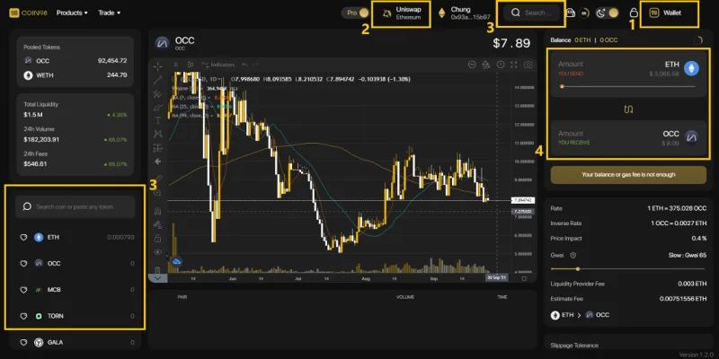Click the ETH > OCC route text

(x=580, y=315)
